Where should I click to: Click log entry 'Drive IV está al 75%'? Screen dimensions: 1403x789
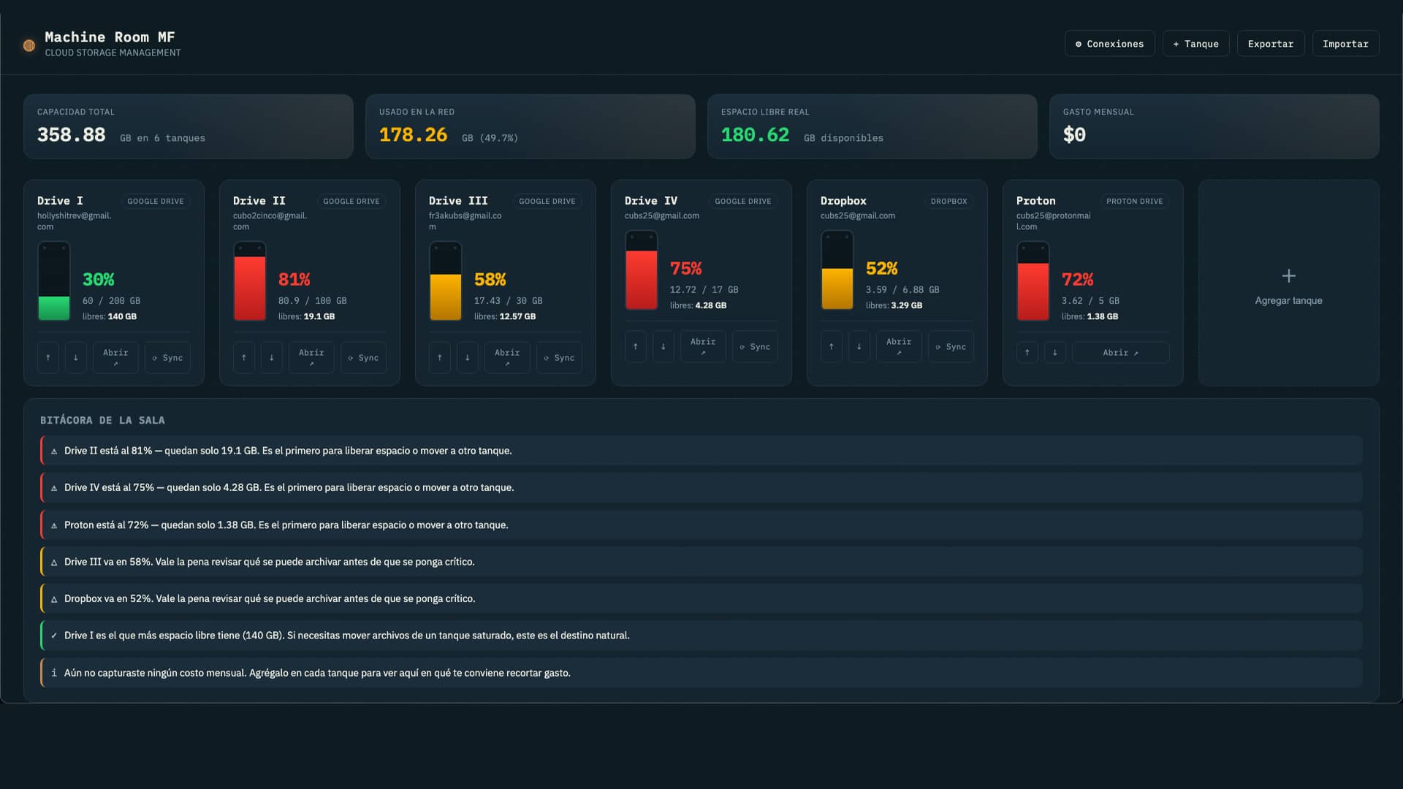coord(701,487)
